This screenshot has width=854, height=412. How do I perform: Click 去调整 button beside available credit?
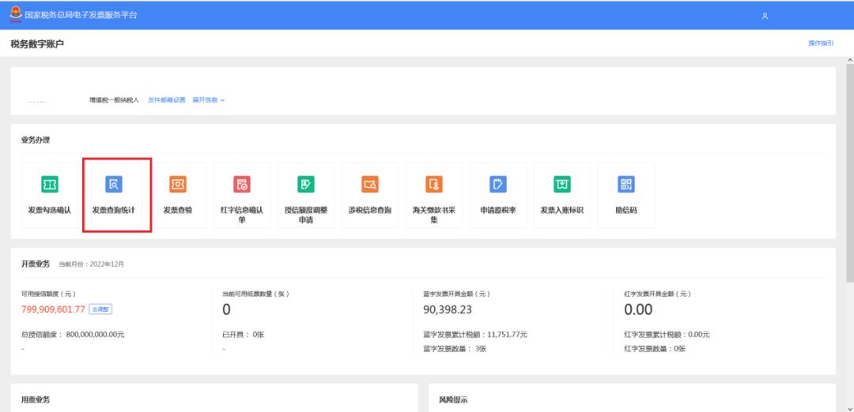100,309
